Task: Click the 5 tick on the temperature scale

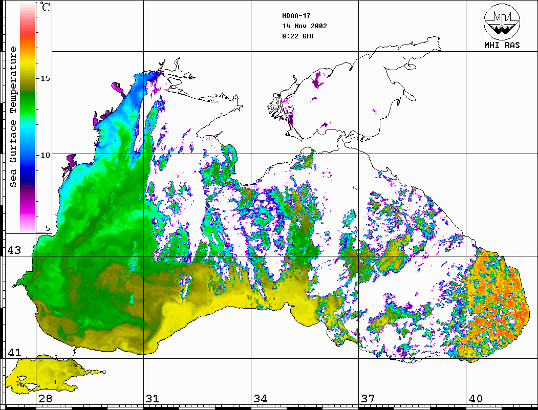Action: 48,228
